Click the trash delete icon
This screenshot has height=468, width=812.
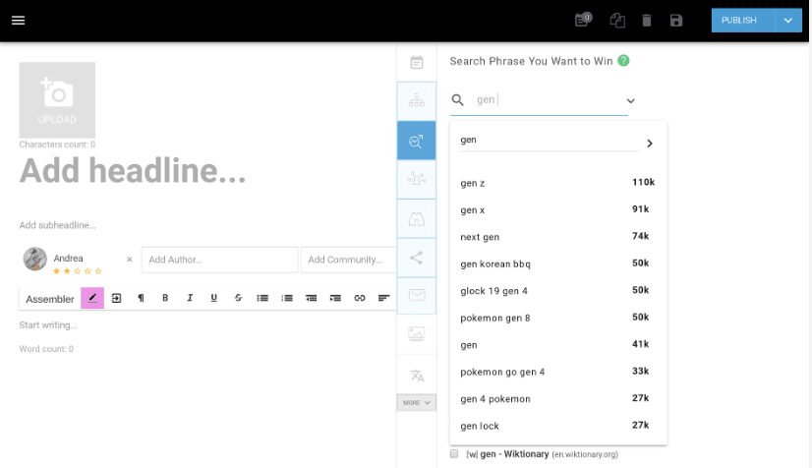point(646,21)
